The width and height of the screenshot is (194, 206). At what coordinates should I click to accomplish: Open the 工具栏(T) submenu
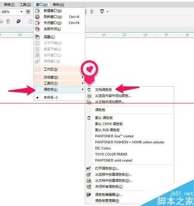coord(59,83)
